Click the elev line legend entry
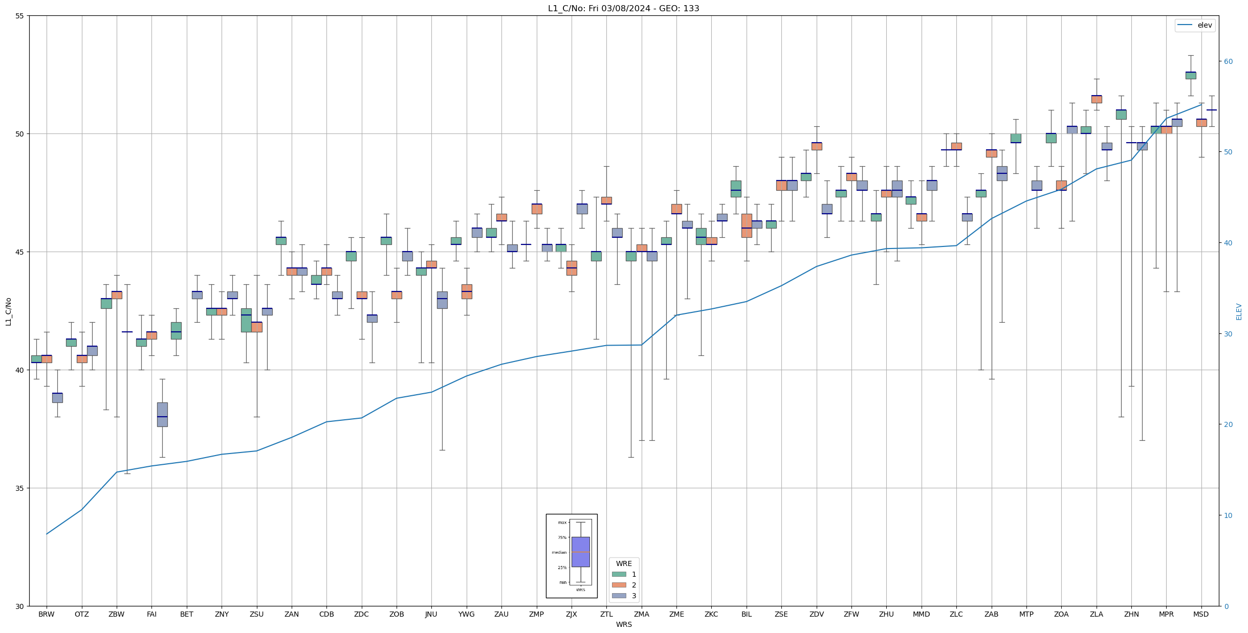 (1195, 25)
